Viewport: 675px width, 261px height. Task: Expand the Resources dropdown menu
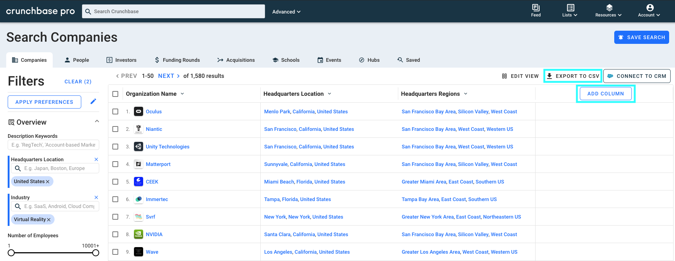(x=608, y=15)
